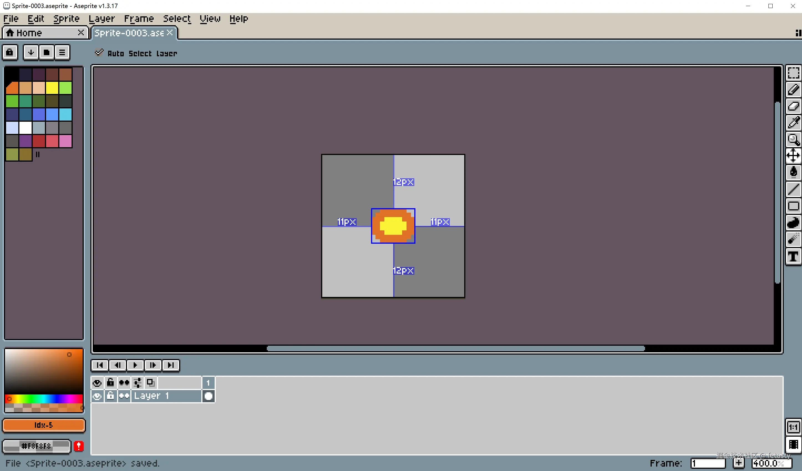Open the File menu
Image resolution: width=802 pixels, height=471 pixels.
click(x=11, y=19)
